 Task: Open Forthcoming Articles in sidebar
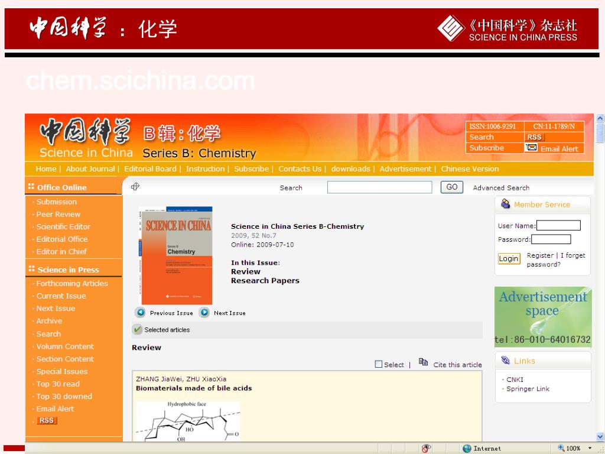click(72, 283)
